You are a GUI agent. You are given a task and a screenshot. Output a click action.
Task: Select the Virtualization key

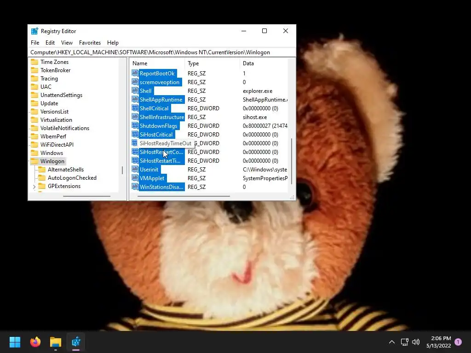click(56, 120)
